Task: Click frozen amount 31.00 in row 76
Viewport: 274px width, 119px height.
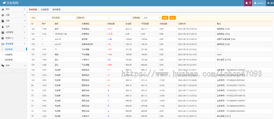Action: 162,90
